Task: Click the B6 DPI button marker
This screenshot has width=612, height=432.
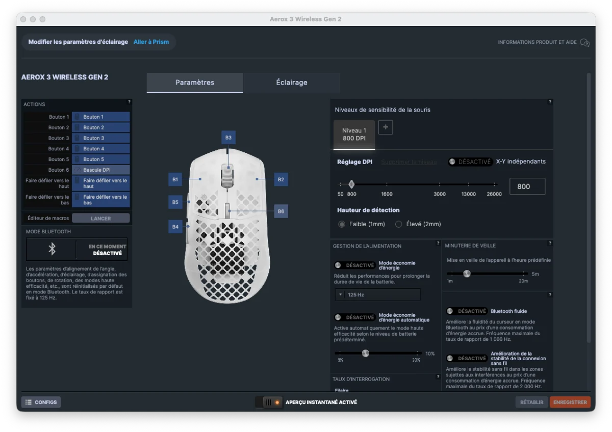Action: (280, 211)
